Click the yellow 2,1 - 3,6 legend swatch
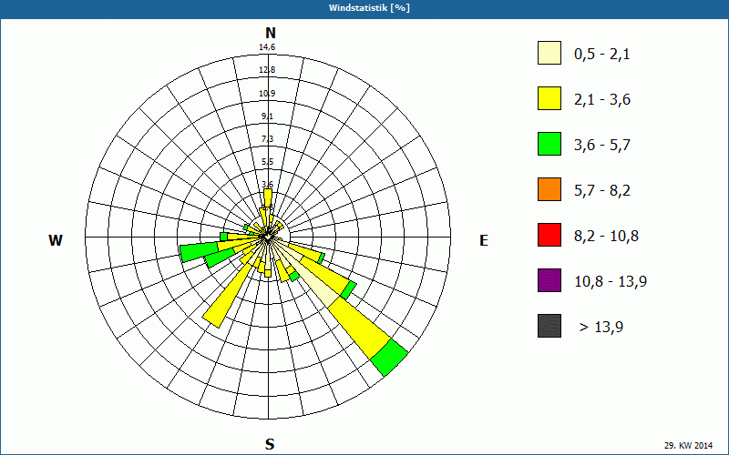This screenshot has height=455, width=729. pyautogui.click(x=549, y=98)
